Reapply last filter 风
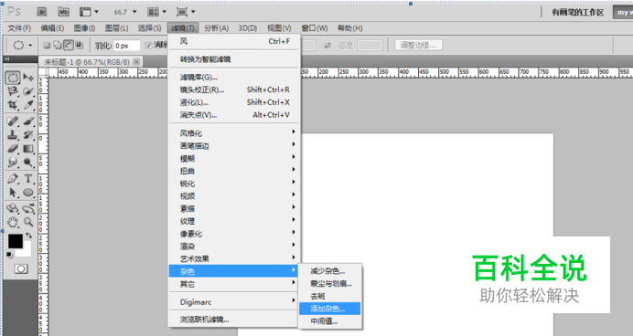Screen dimensions: 633x336 (234, 41)
